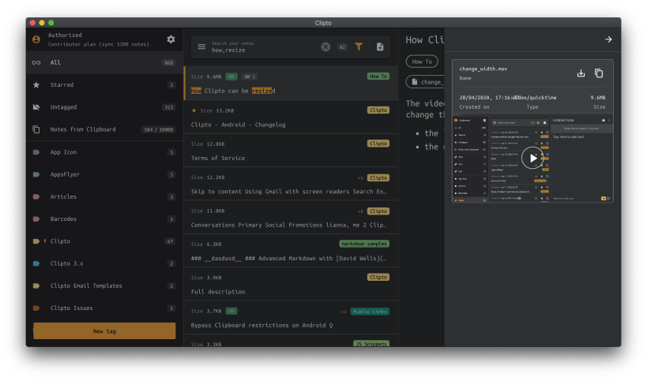Close attachment panel with the arrow

[x=608, y=39]
